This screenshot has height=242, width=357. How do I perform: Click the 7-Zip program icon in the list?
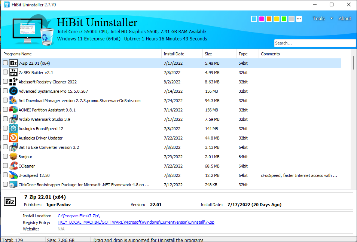coord(13,63)
